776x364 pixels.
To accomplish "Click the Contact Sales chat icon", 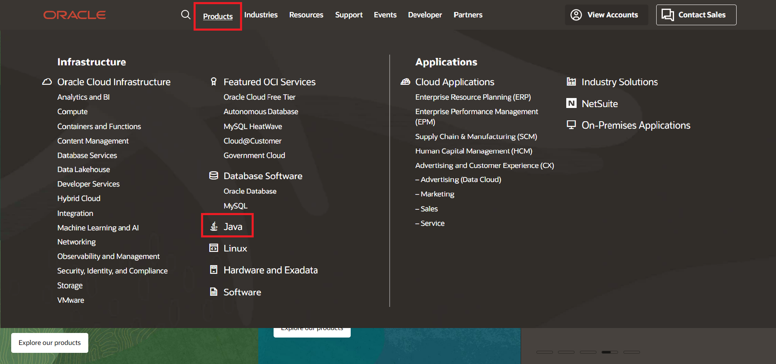I will (668, 15).
